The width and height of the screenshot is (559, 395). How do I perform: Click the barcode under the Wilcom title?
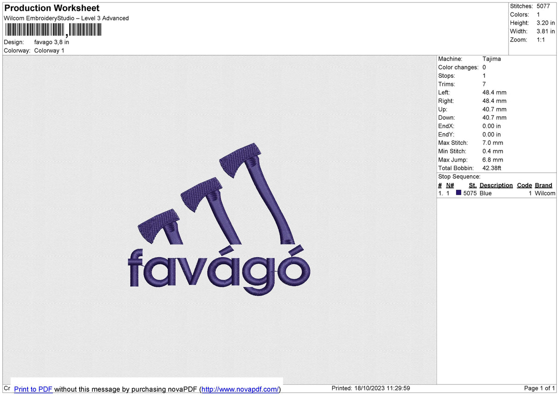point(53,30)
